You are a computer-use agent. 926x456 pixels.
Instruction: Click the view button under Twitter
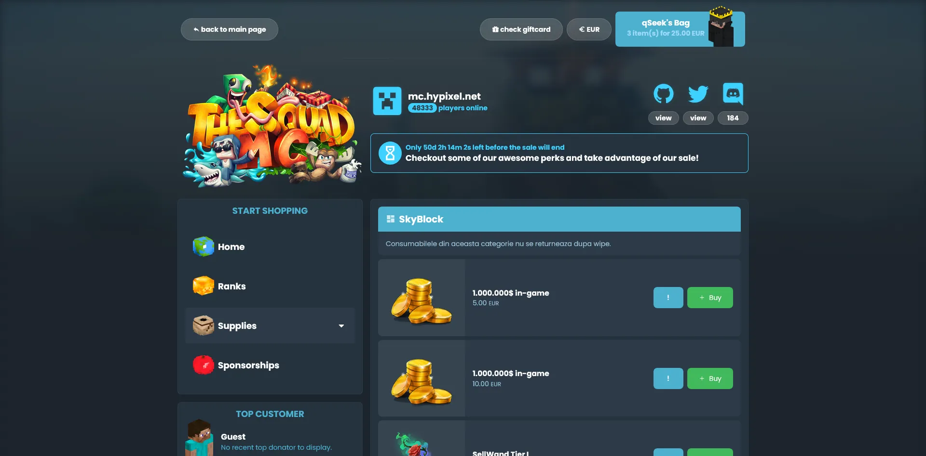click(698, 118)
